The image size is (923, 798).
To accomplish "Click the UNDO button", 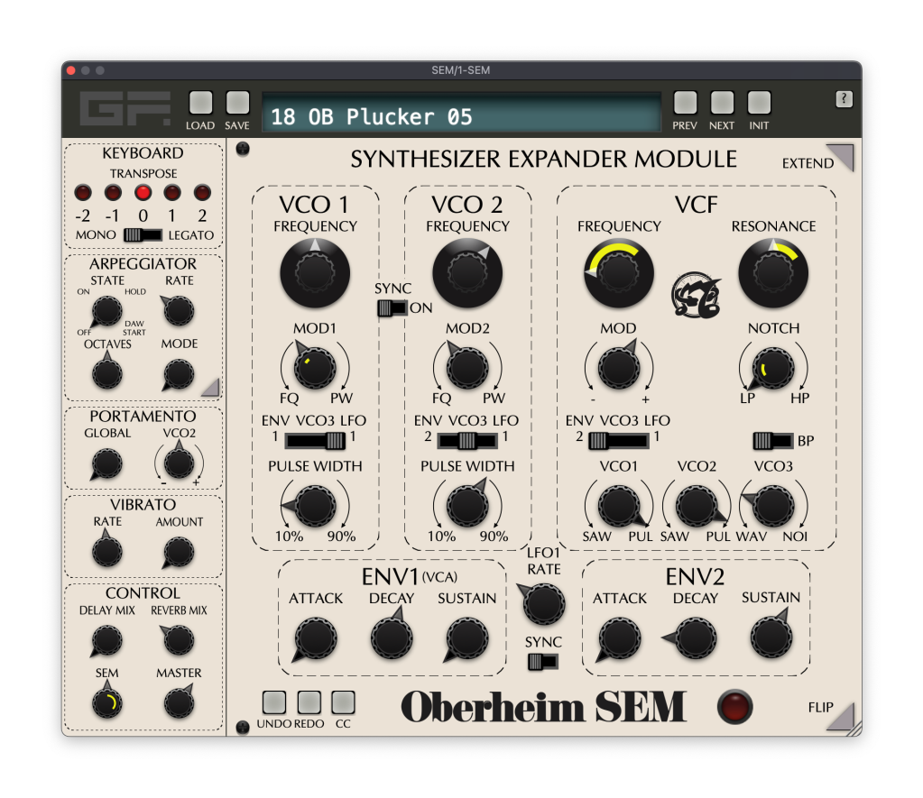I will coord(273,702).
